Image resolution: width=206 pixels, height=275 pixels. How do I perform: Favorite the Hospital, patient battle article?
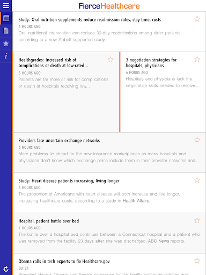tap(197, 220)
